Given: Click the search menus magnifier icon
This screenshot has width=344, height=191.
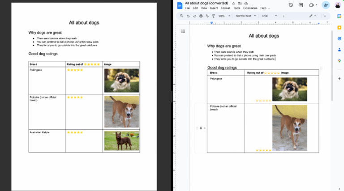Looking at the screenshot, I should point(181,16).
